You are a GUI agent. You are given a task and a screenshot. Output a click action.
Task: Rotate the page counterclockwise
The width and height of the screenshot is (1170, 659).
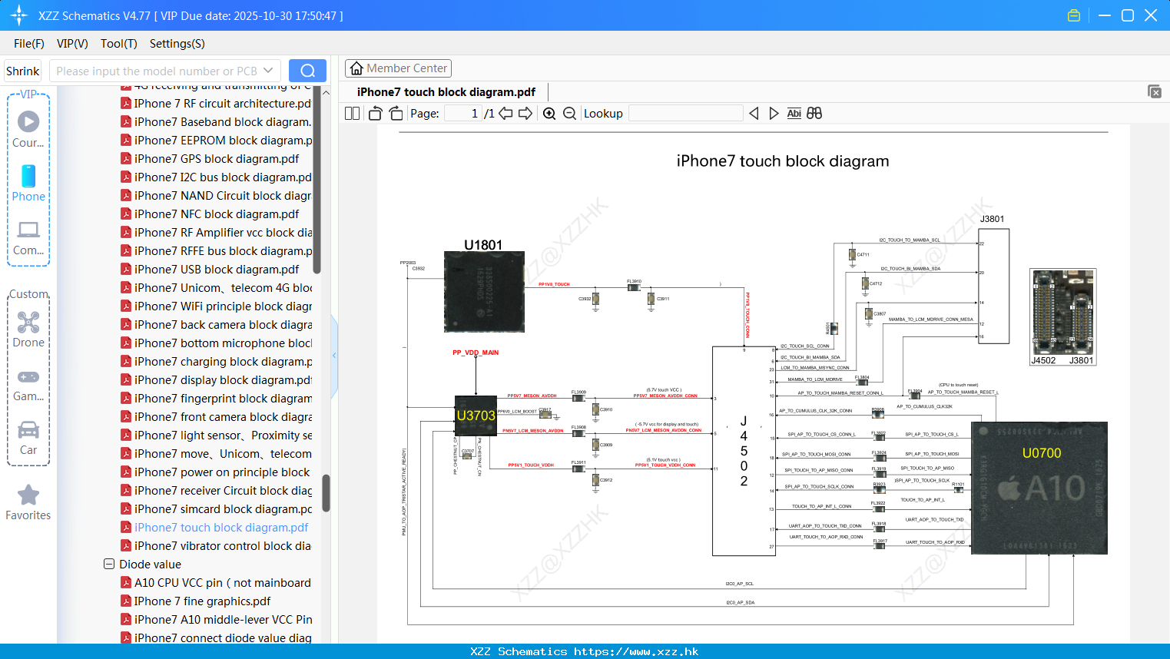coord(375,114)
